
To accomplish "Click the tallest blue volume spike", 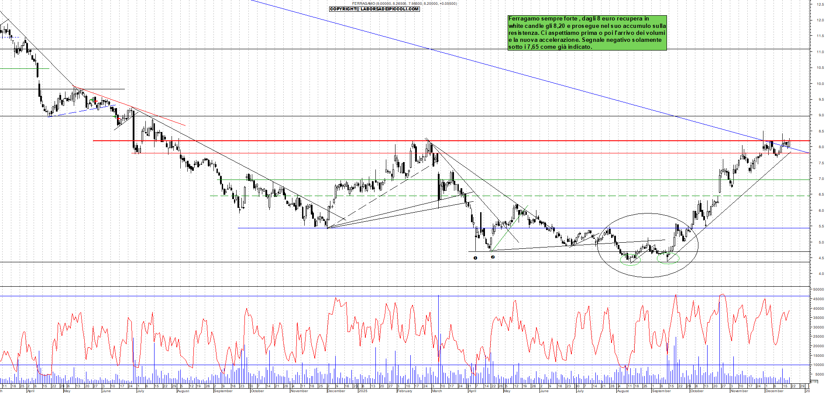I will point(438,331).
